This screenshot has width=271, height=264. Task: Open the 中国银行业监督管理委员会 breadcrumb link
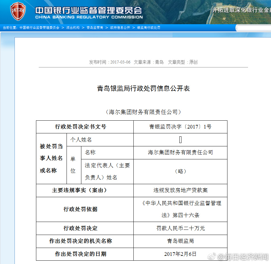(x=39, y=28)
